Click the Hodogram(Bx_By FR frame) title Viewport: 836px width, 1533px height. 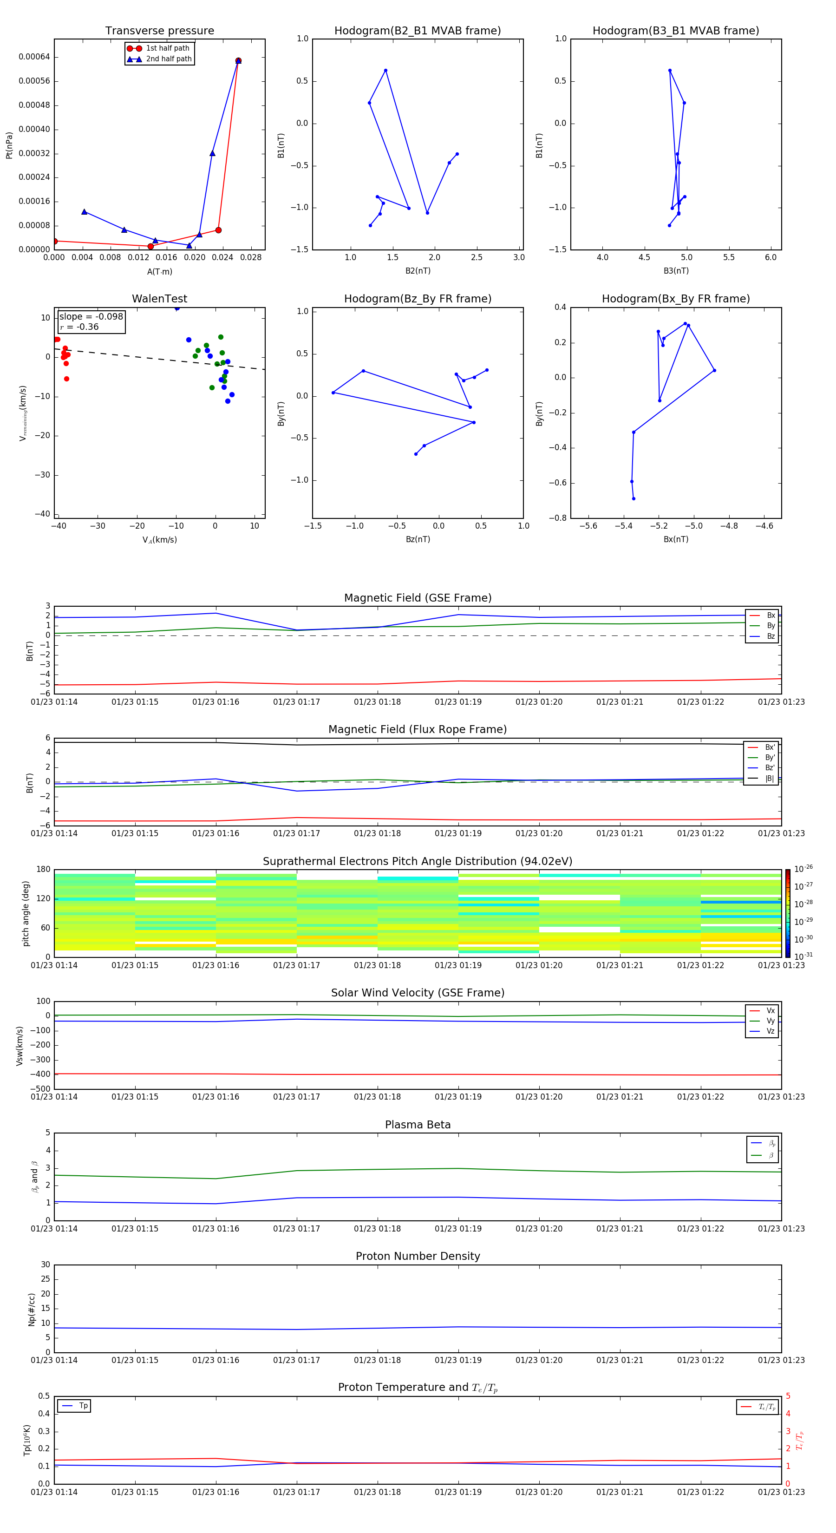[676, 299]
